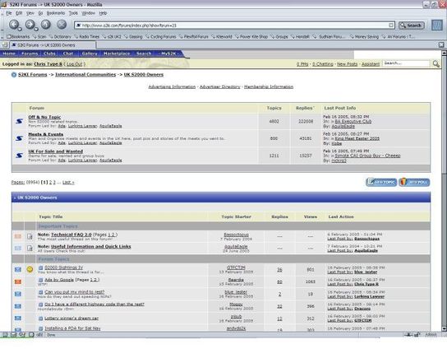Click the S logo beside Off & No Topic

point(19,121)
